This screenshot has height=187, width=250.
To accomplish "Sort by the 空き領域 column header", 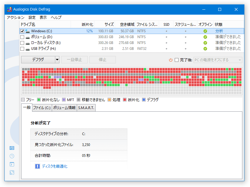I will click(x=125, y=24).
